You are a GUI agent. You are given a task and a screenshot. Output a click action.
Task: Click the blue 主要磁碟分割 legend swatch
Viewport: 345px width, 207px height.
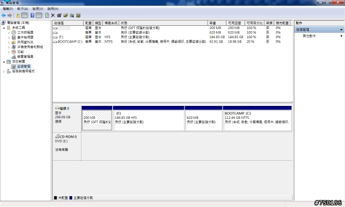71,198
